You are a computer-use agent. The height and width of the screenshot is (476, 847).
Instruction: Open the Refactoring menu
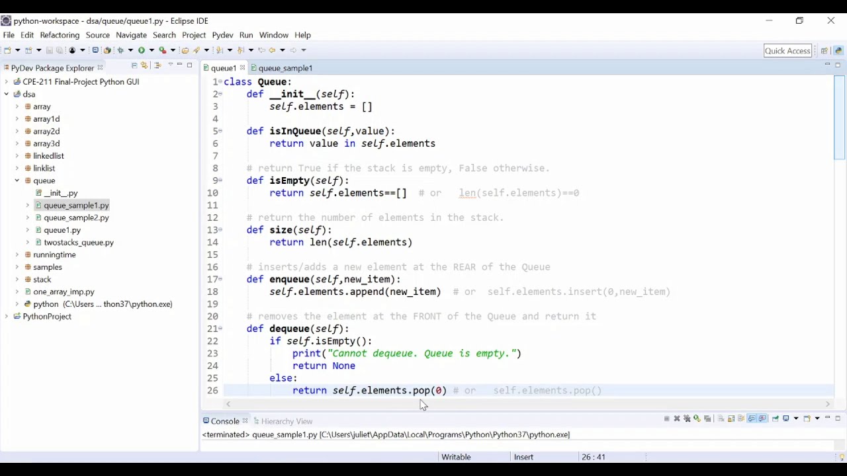(x=60, y=35)
